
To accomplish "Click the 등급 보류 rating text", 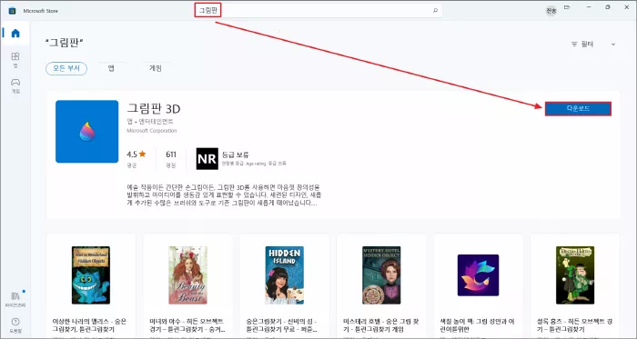I will click(235, 155).
